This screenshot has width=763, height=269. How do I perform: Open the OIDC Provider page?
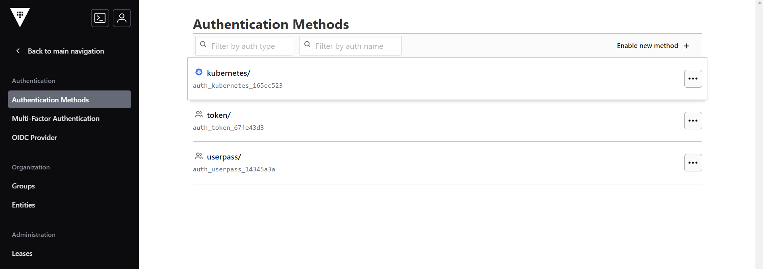tap(35, 138)
